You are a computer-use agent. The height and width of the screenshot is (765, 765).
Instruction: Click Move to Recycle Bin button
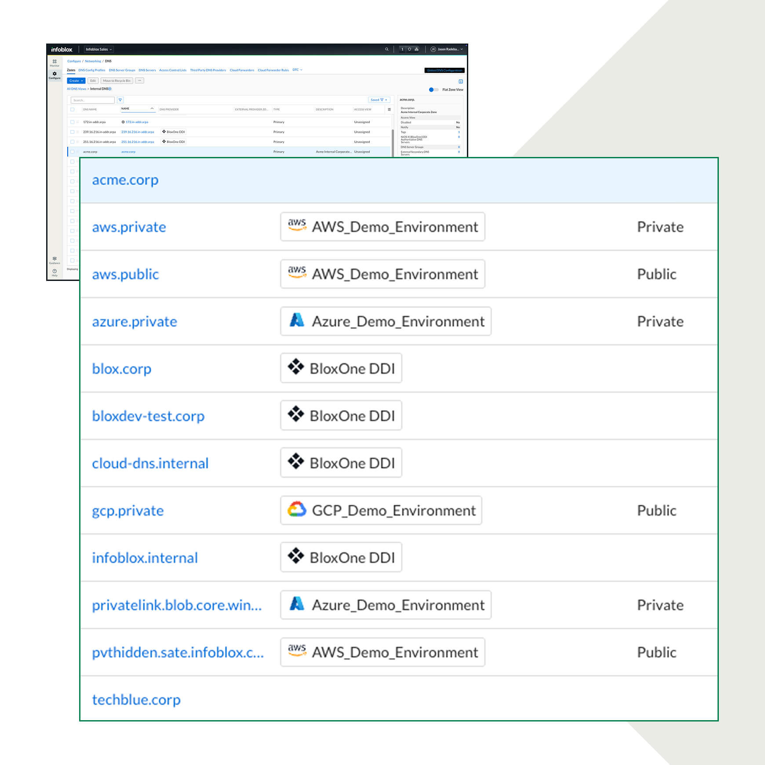click(x=117, y=80)
